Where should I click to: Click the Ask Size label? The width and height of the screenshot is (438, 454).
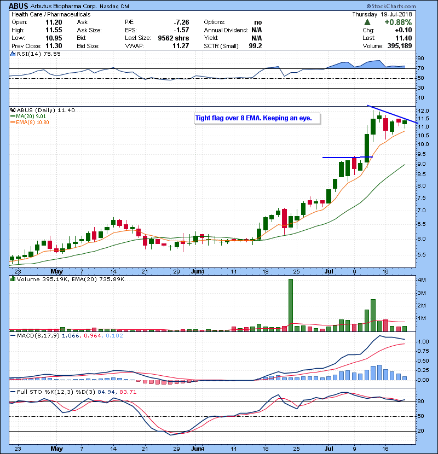89,30
